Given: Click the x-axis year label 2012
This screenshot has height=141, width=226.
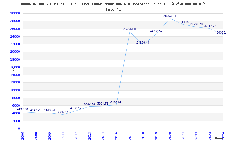Looking at the screenshot, I should [x=76, y=136].
